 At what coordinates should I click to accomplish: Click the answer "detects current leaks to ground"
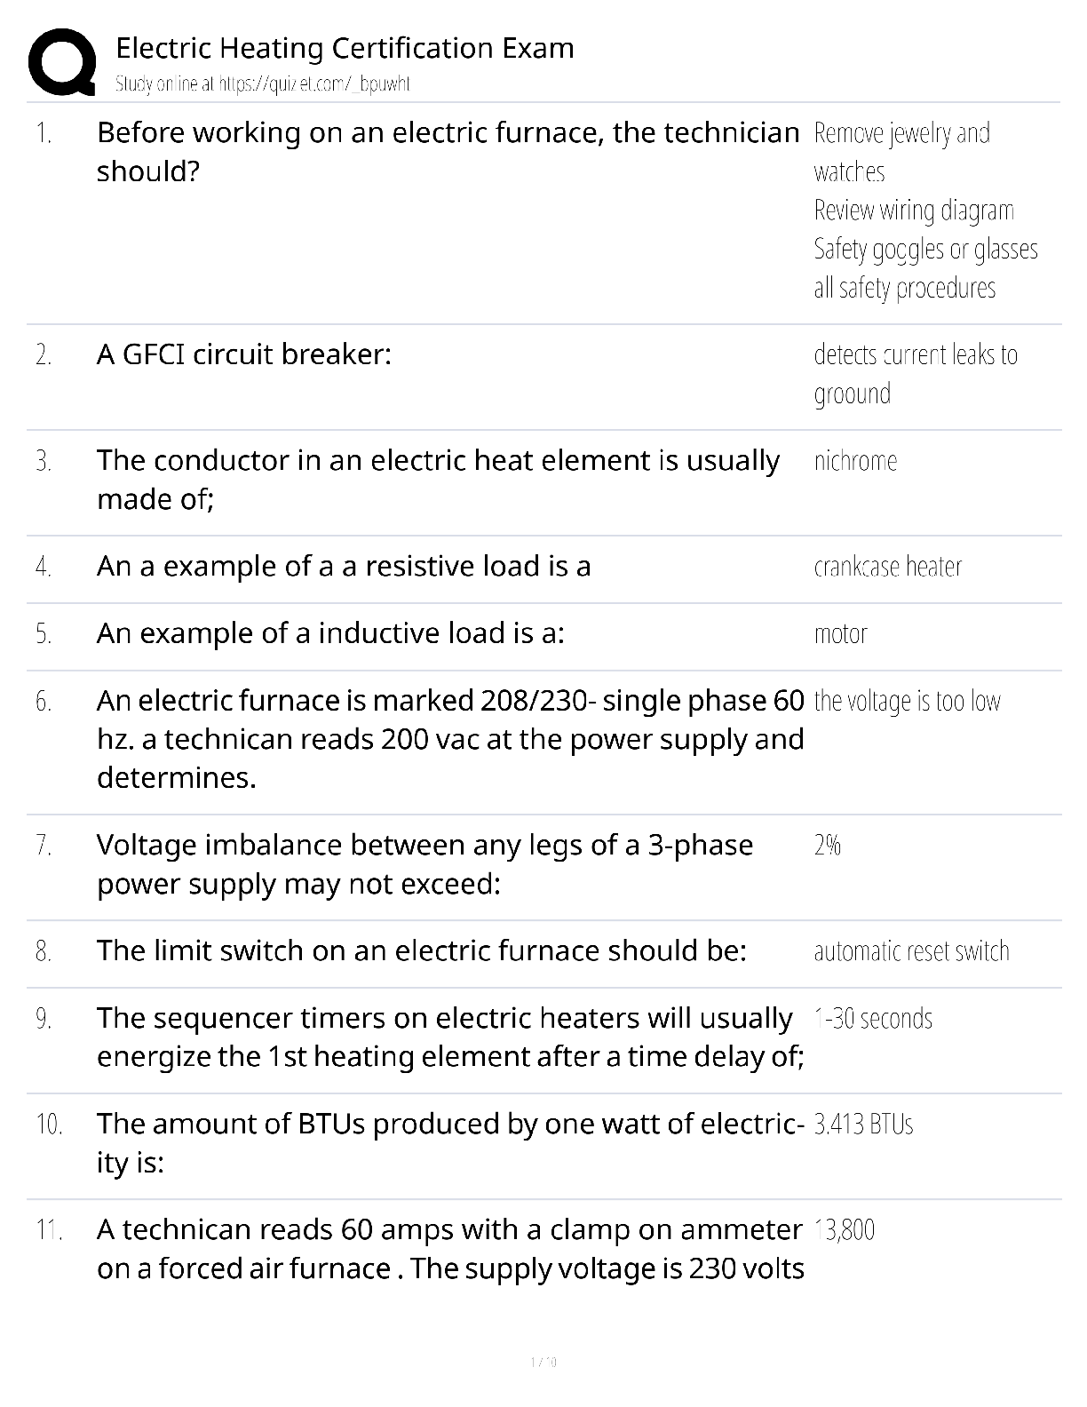click(x=916, y=374)
